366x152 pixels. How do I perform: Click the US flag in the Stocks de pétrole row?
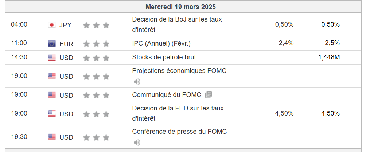(52, 58)
